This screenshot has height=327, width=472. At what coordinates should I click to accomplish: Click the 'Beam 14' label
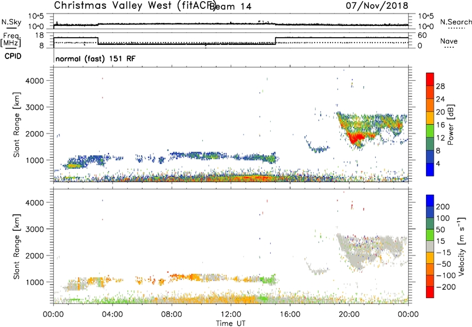click(231, 6)
